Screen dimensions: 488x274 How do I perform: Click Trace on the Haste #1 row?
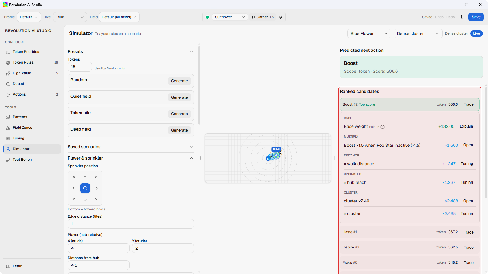click(468, 232)
